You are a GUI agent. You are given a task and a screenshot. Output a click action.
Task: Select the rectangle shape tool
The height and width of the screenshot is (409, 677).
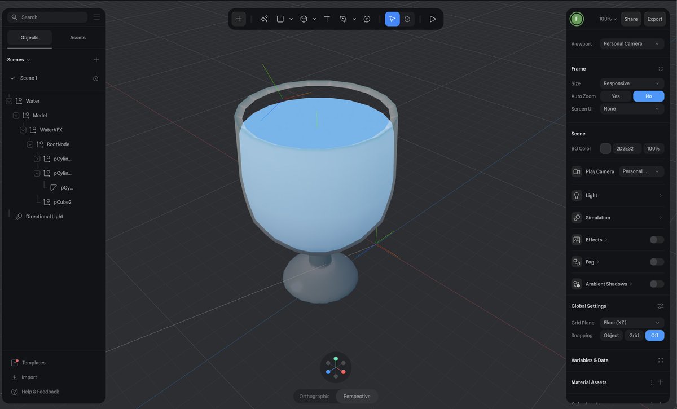pos(280,19)
